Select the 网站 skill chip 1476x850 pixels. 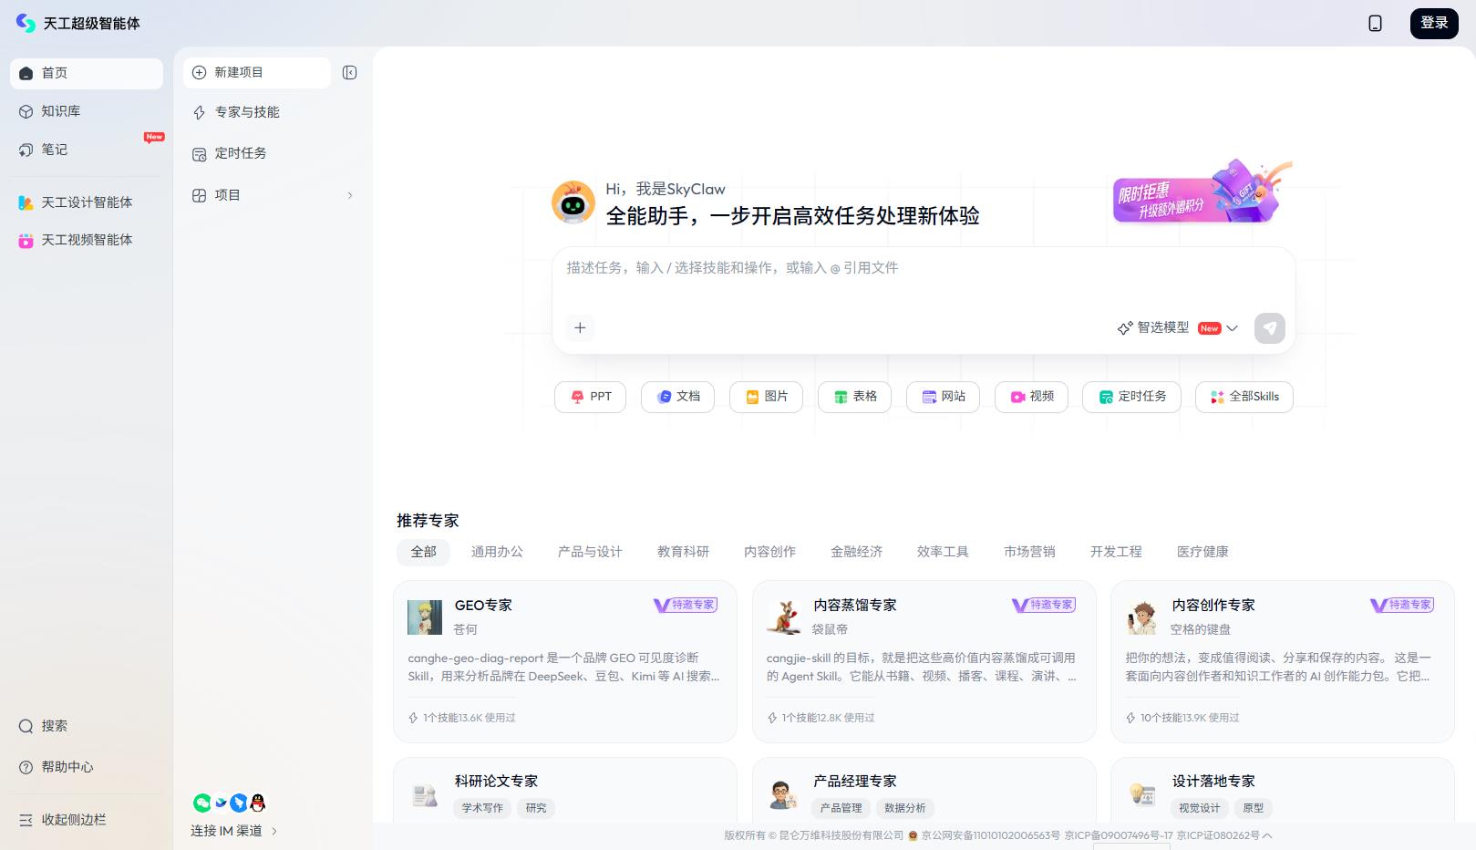point(943,397)
